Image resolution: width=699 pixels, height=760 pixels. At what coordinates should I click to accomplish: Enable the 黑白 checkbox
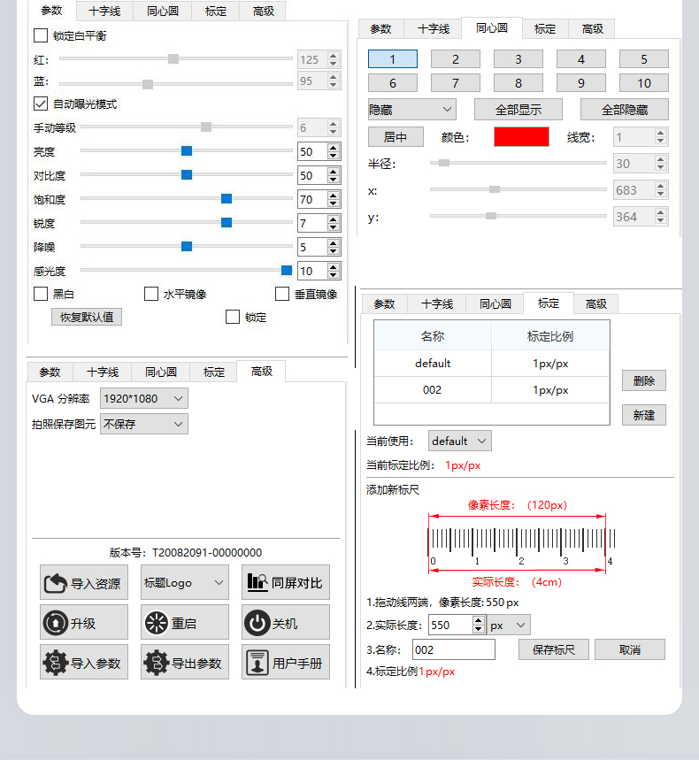pos(41,294)
